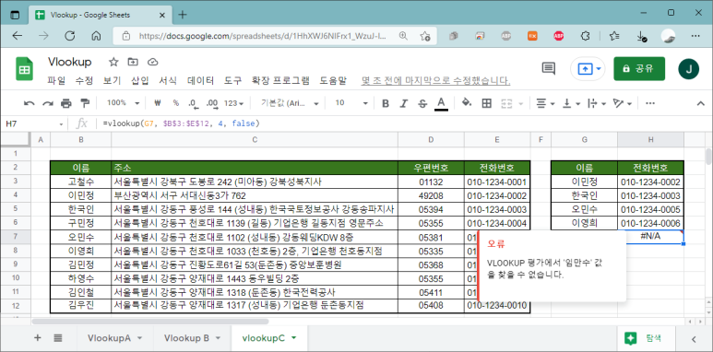
Task: Format as percent with the % icon
Action: tap(175, 103)
